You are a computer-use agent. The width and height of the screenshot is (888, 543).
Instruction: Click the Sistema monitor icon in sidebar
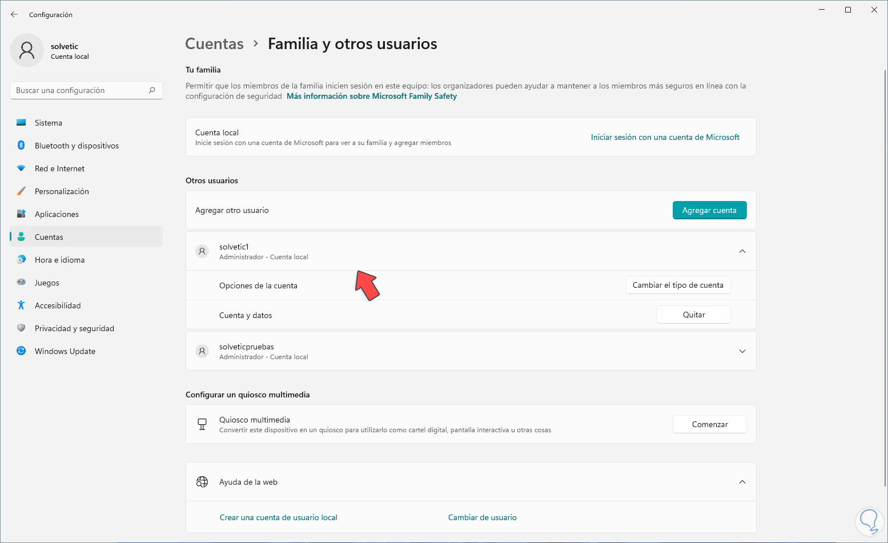point(21,123)
